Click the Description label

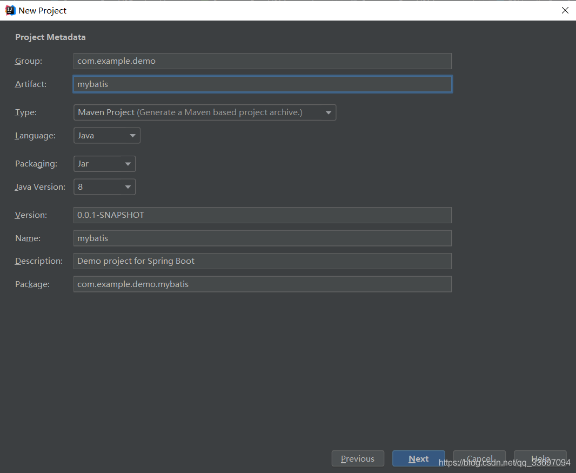pyautogui.click(x=38, y=261)
